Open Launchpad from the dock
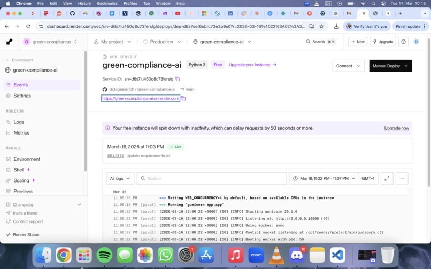Screen dimensions: 431x269 pyautogui.click(x=84, y=255)
